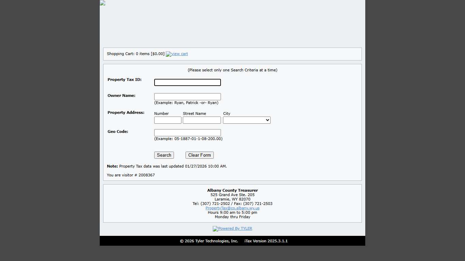Click the Property Address label
Image resolution: width=465 pixels, height=261 pixels.
[126, 113]
